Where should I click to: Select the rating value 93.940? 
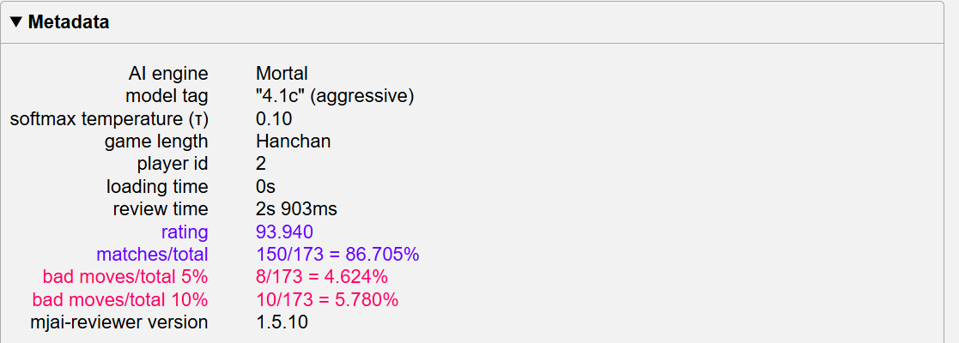(285, 232)
